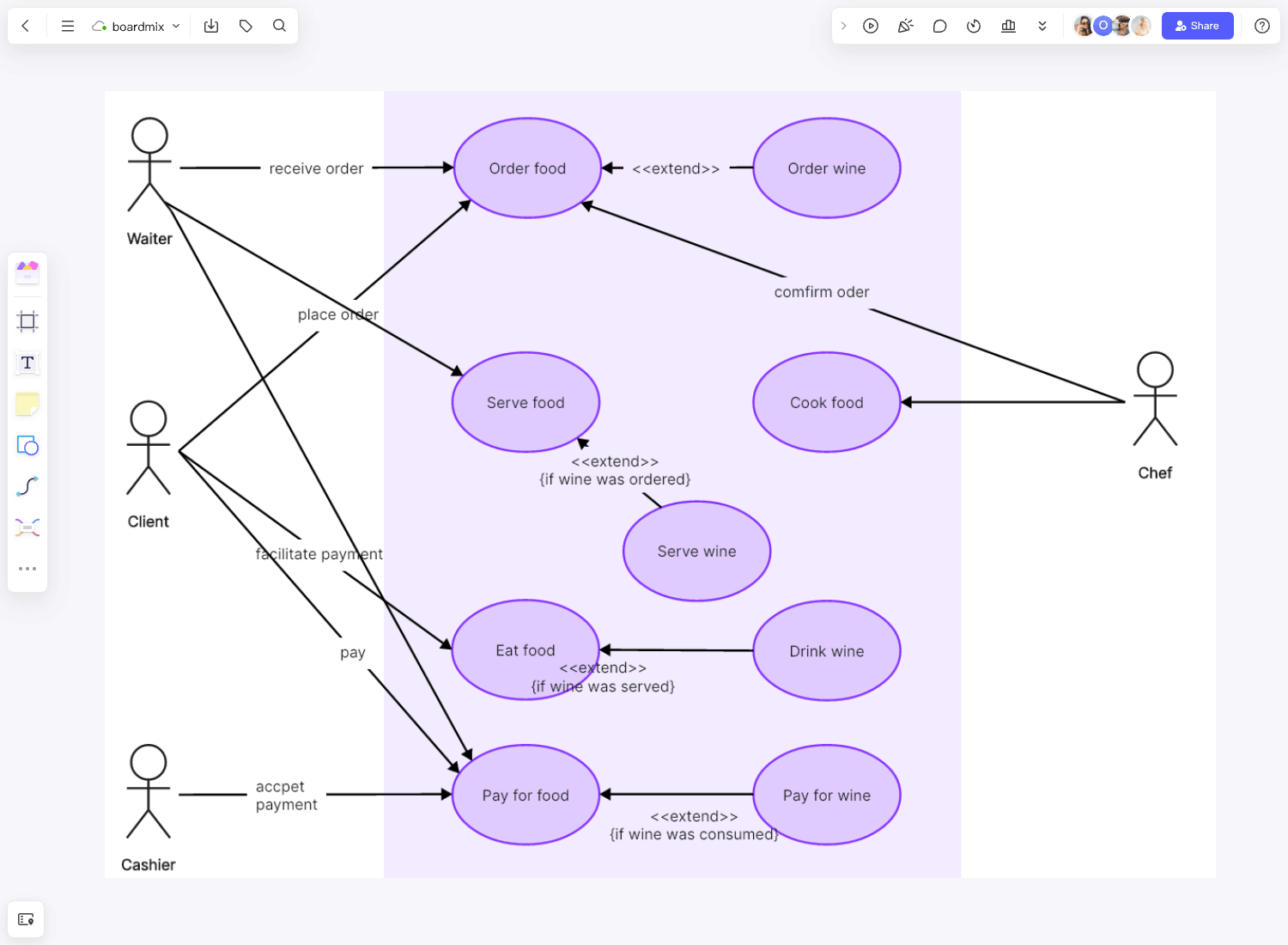Select the Serve wine use case ellipse
The height and width of the screenshot is (945, 1288).
click(x=696, y=551)
